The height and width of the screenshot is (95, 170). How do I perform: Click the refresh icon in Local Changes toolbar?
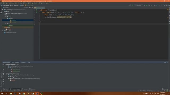(3, 65)
